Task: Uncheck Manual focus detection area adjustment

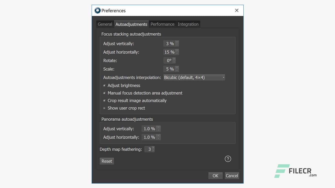Action: 104,93
